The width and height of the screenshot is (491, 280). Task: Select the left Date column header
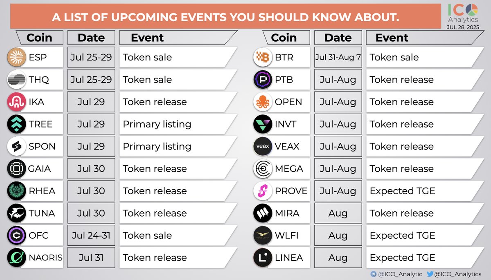point(91,38)
